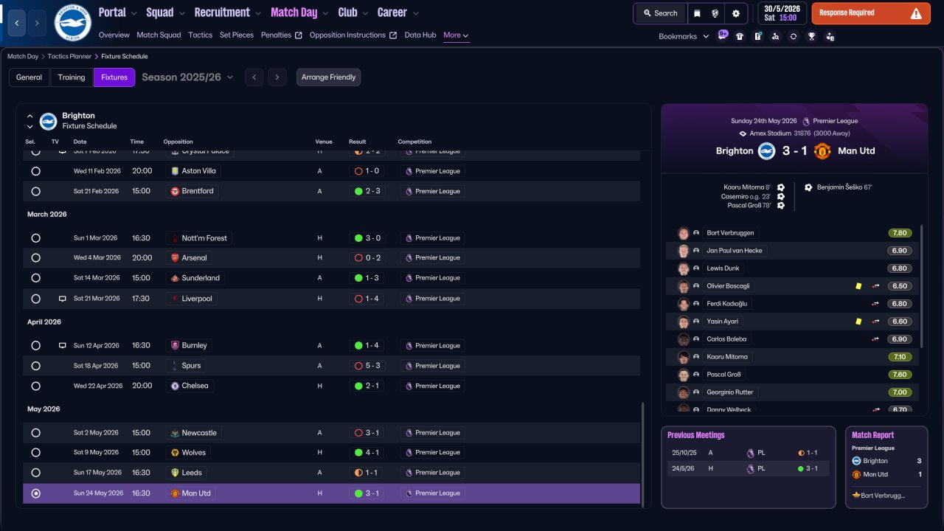
Task: Open the More submenu dropdown
Action: coord(456,35)
